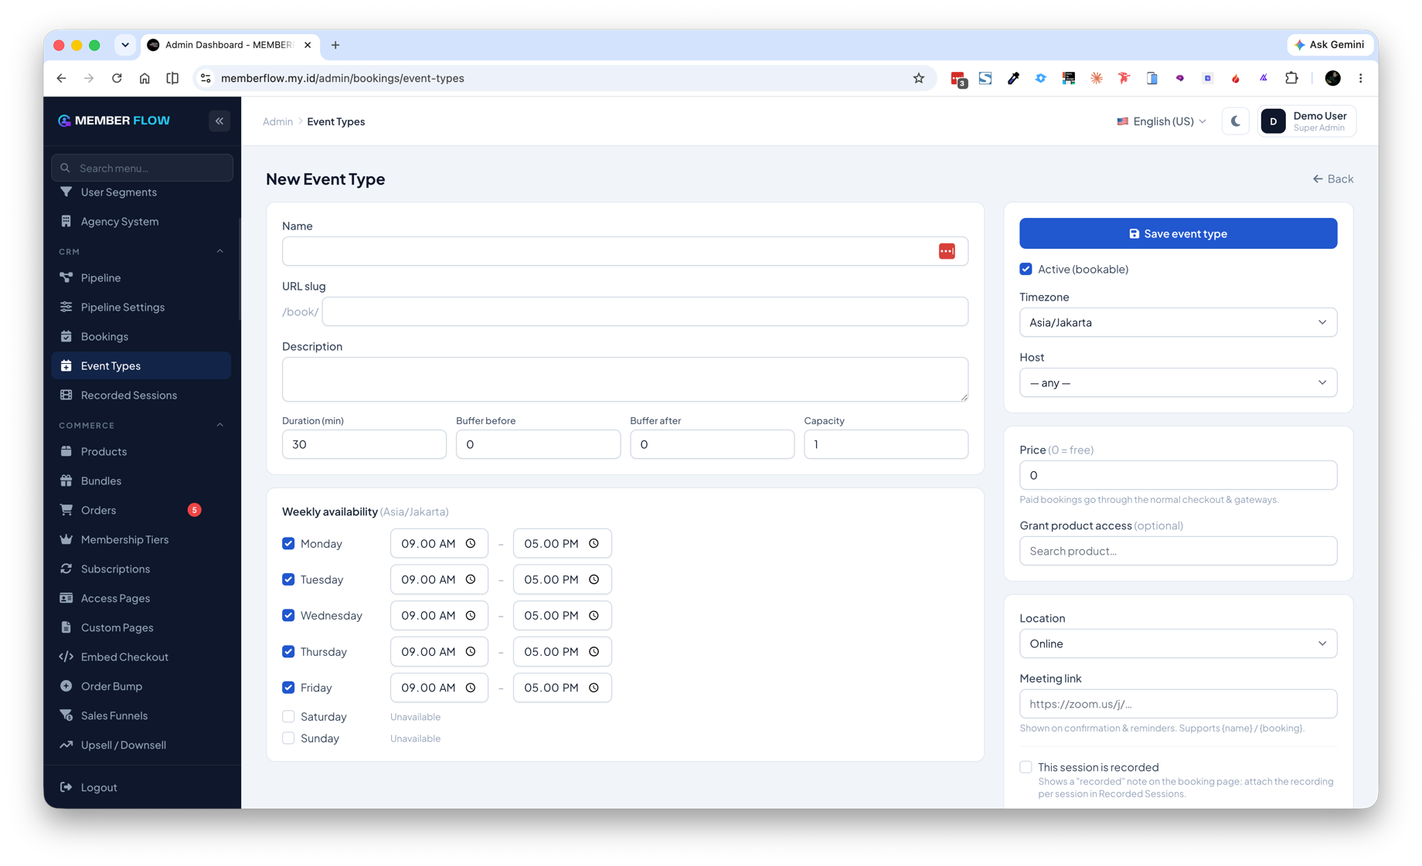The width and height of the screenshot is (1422, 866).
Task: Go back using browser back arrow
Action: [61, 78]
